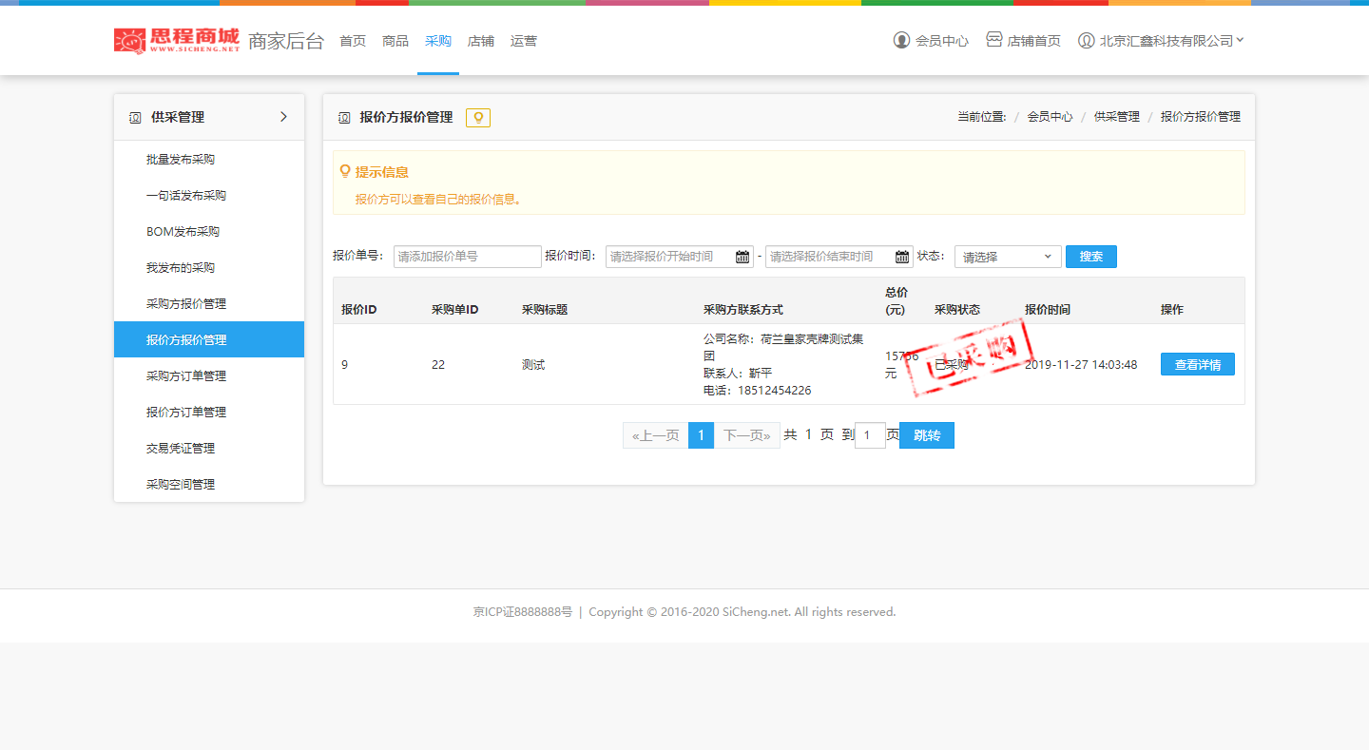Expand the 供采管理 chevron arrow

(x=283, y=117)
